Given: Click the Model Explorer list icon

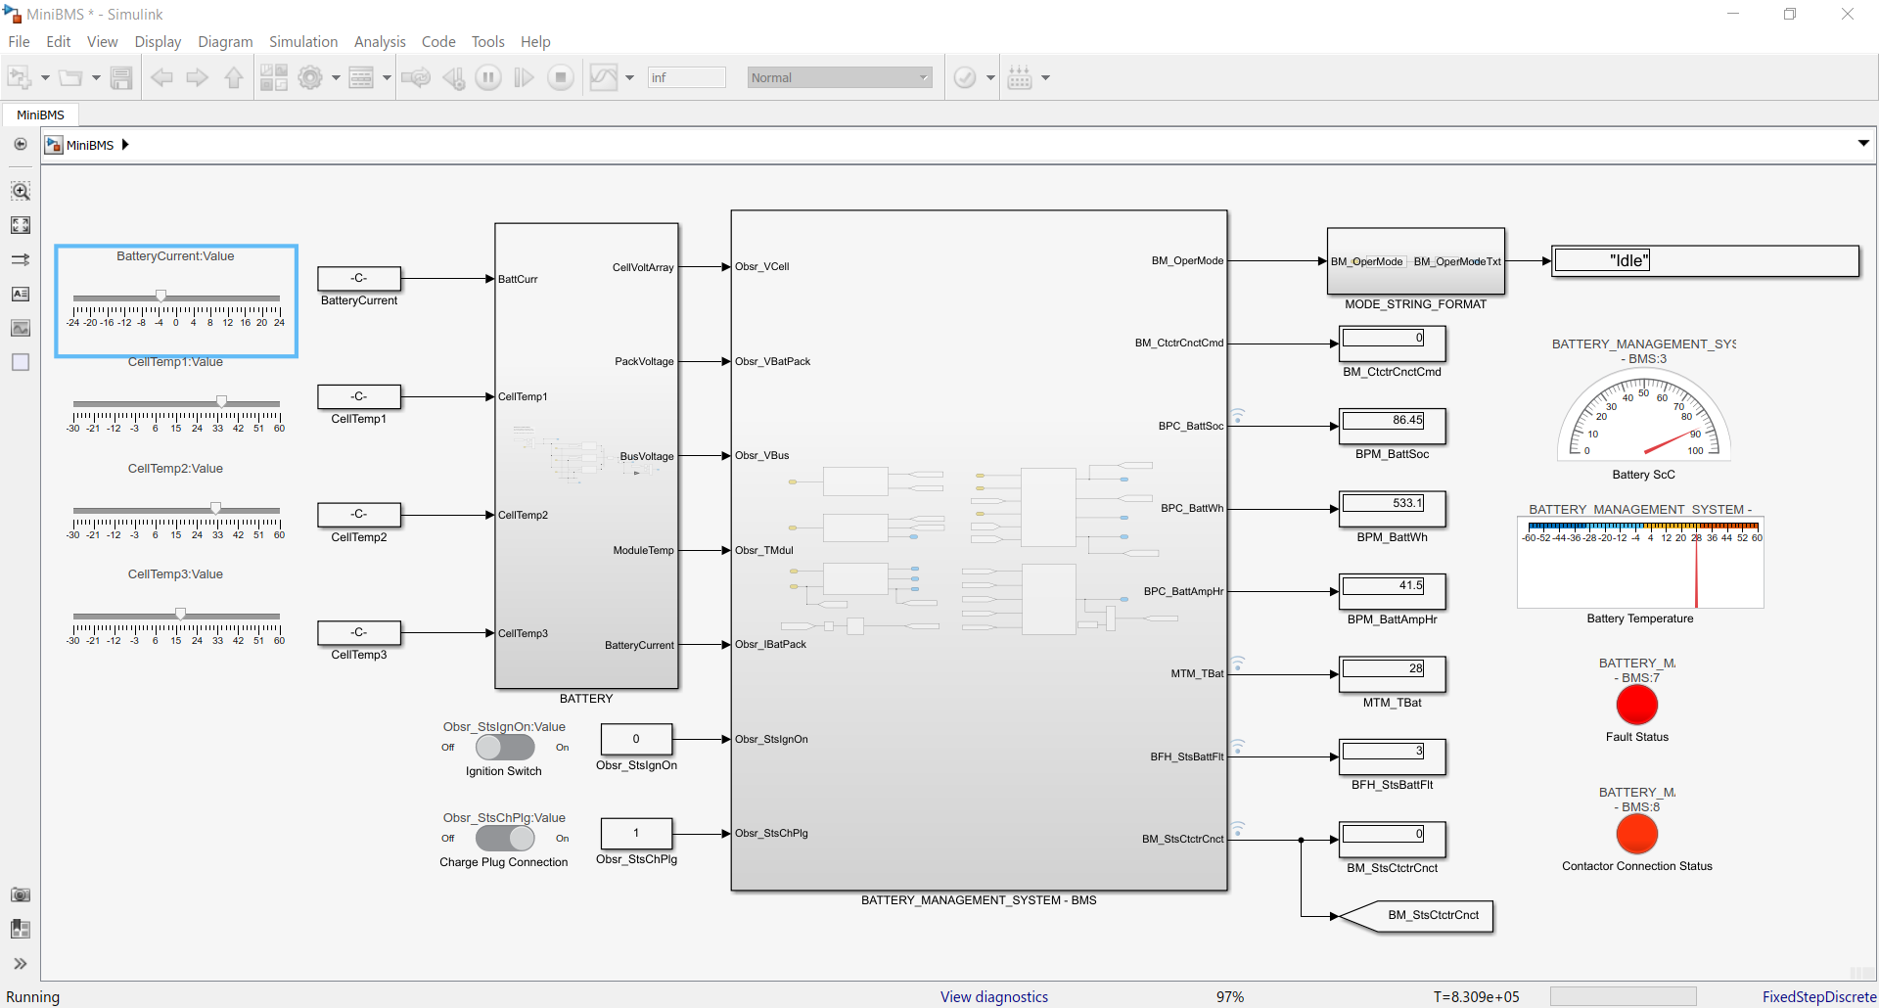Looking at the screenshot, I should (x=361, y=77).
